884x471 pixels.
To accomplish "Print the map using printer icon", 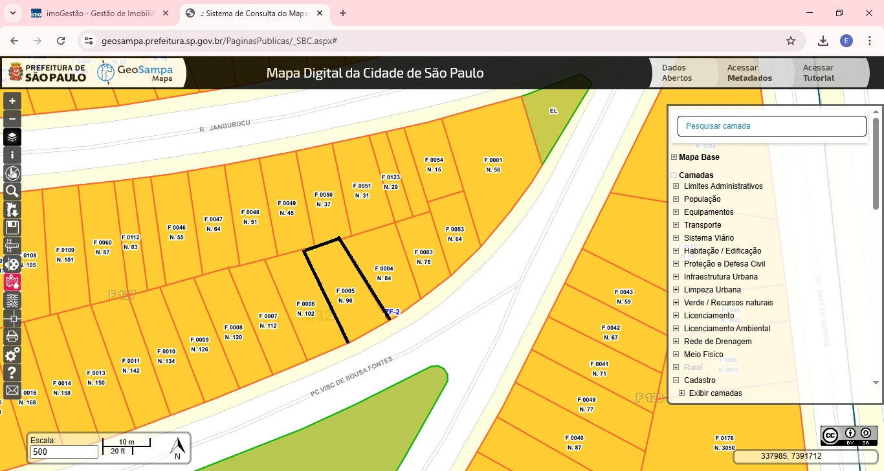I will pyautogui.click(x=12, y=336).
